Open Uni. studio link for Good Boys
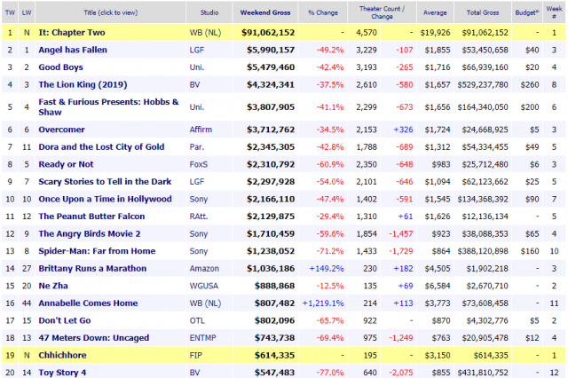Viewport: 568px width, 378px height. (197, 67)
